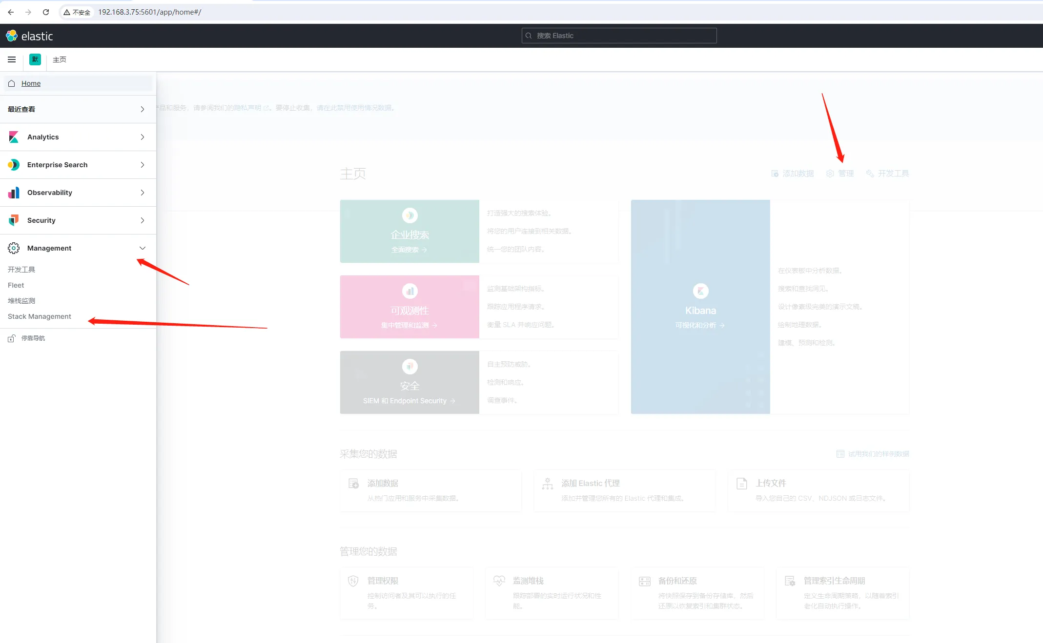The width and height of the screenshot is (1043, 643).
Task: Open SIEM 和 Endpoint Security link
Action: pyautogui.click(x=409, y=401)
